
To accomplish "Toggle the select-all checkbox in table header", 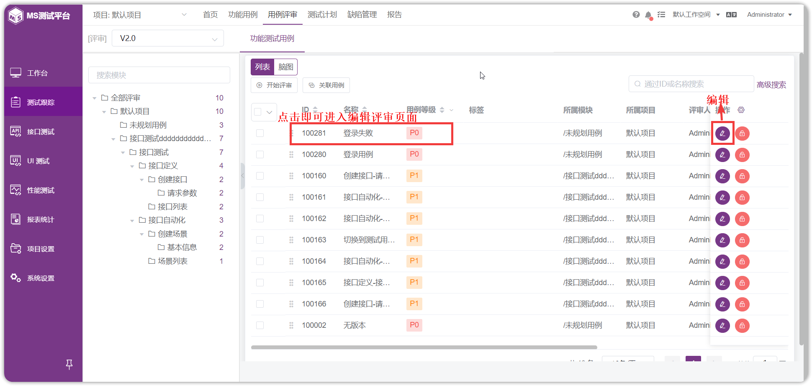I will tap(258, 112).
